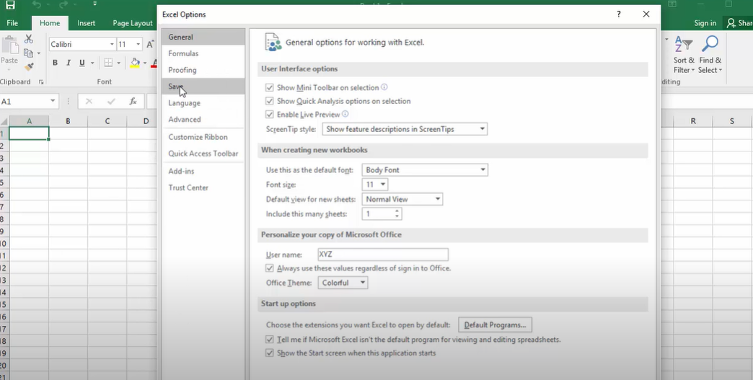This screenshot has width=753, height=380.
Task: Click the Paste clipboard icon
Action: (9, 45)
